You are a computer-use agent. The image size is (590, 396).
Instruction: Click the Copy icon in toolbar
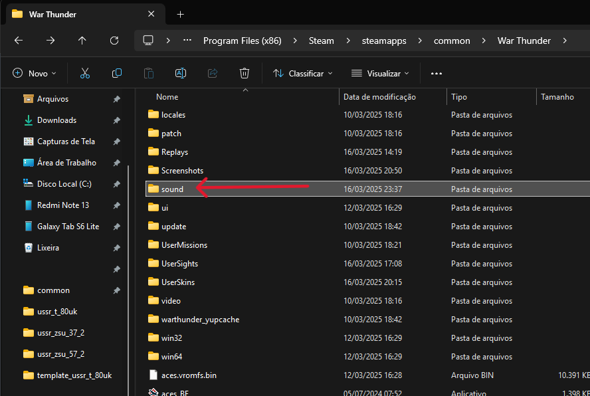click(117, 73)
